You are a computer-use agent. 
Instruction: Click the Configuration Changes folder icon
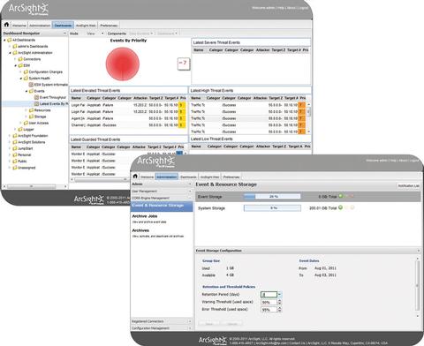26,71
